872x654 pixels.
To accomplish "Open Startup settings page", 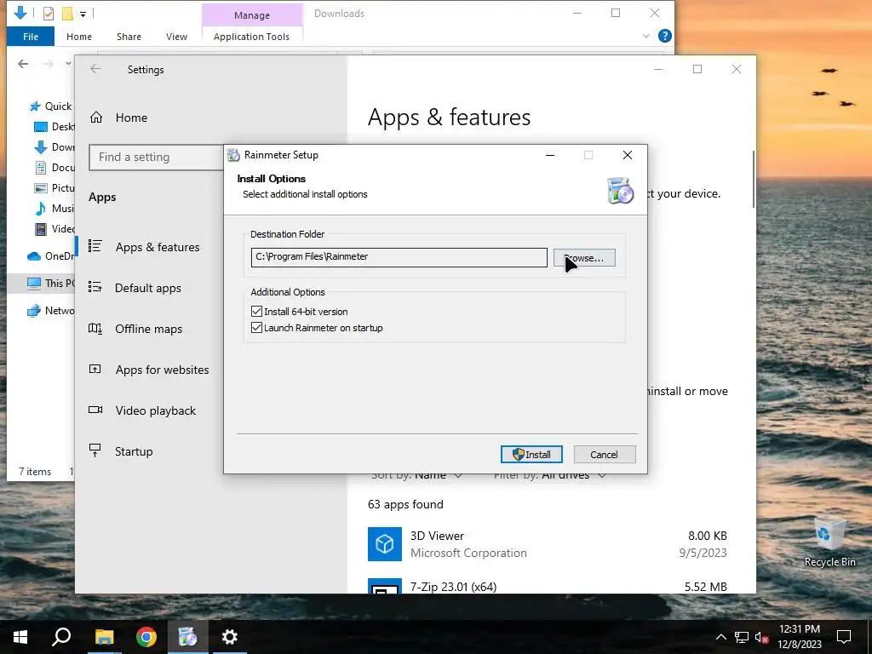I will [134, 451].
